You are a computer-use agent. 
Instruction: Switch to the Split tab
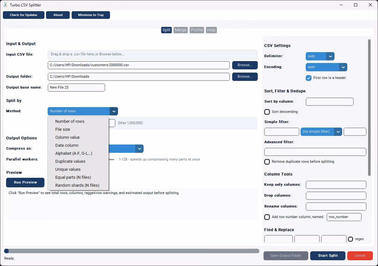166,30
